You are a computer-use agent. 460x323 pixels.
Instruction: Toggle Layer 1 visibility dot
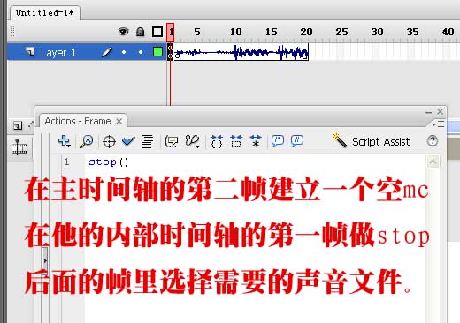click(124, 52)
